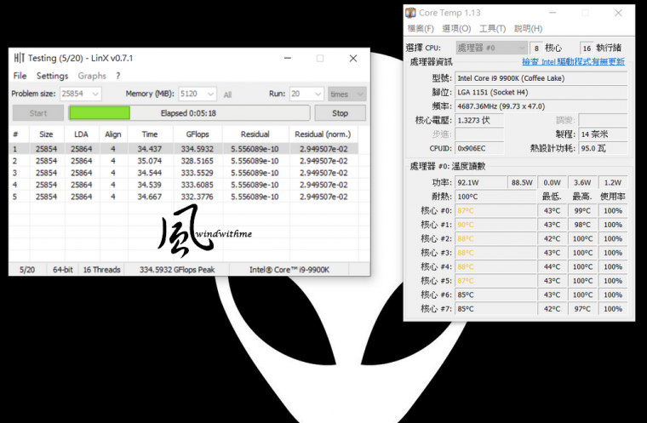Select test result row 3

tap(170, 173)
